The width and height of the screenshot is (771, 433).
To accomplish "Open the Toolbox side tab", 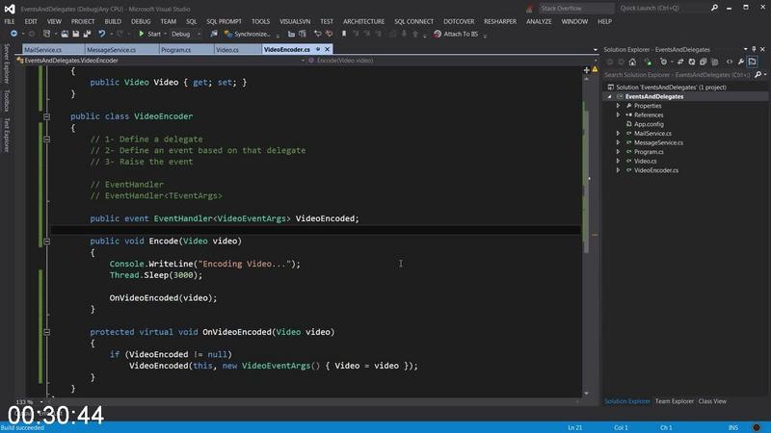I will pyautogui.click(x=7, y=101).
